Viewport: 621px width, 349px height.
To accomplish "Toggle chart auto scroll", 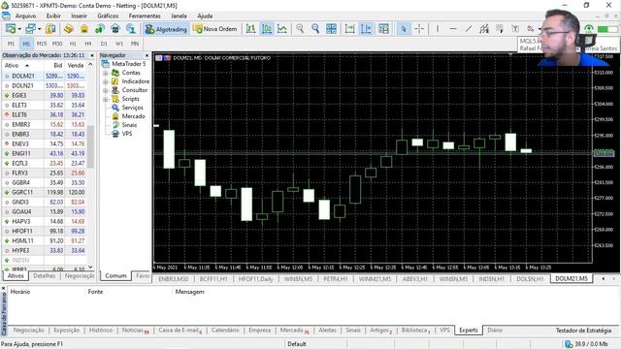I will click(349, 29).
